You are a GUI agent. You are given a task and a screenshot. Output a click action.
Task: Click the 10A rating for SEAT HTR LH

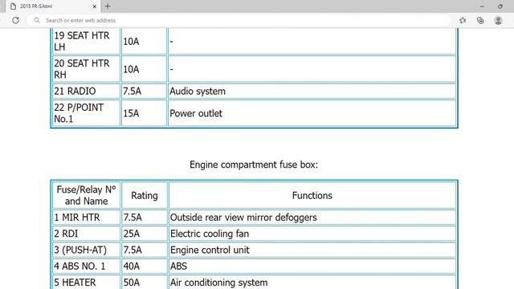145,41
